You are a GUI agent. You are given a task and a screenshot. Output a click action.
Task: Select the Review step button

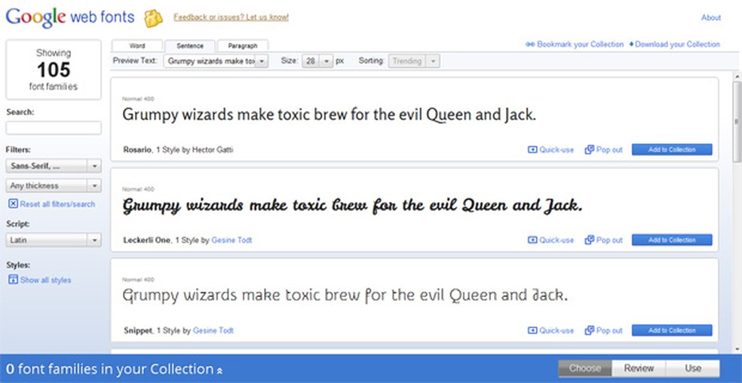coord(639,369)
